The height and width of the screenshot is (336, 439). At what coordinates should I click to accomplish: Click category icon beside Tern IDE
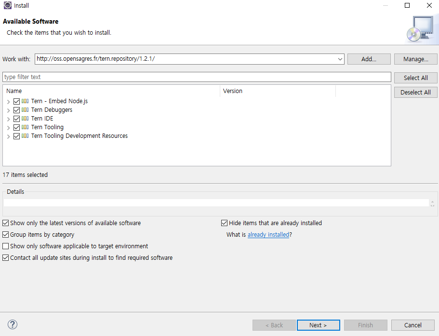(x=25, y=119)
